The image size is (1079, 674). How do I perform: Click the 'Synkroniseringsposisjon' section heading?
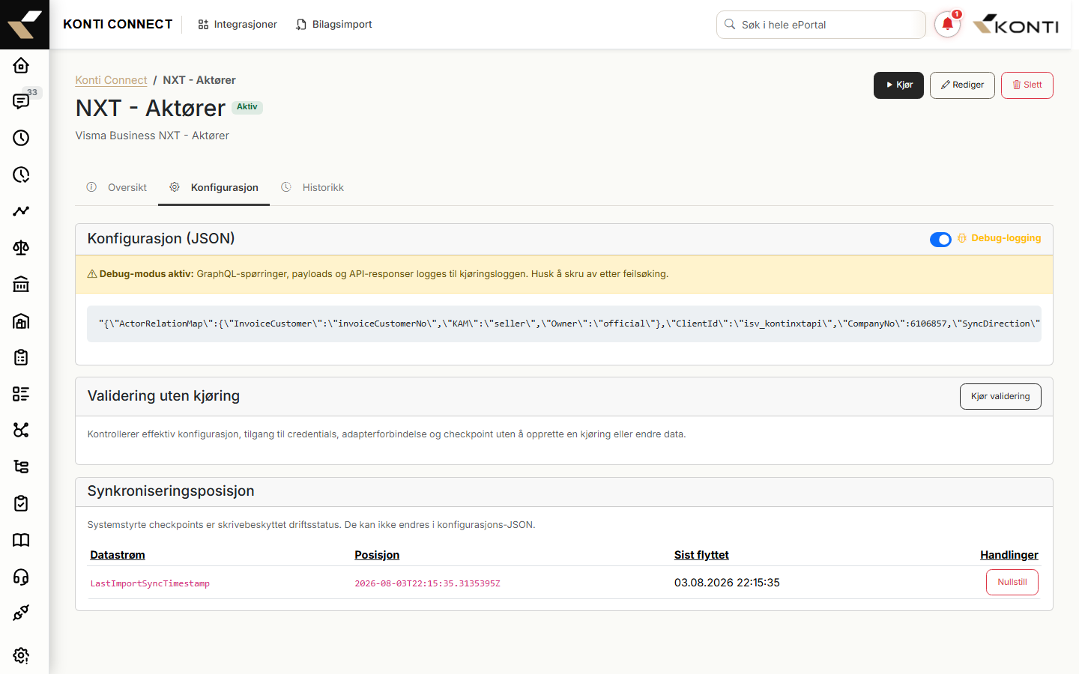171,491
